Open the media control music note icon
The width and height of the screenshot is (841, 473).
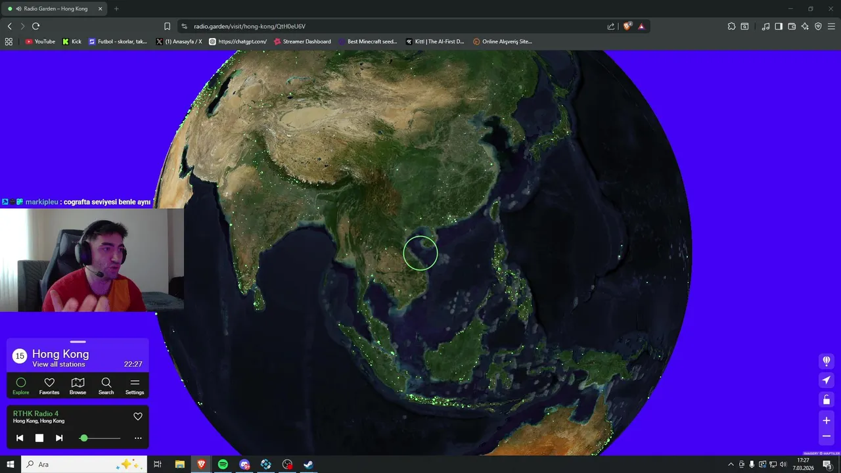tap(765, 26)
